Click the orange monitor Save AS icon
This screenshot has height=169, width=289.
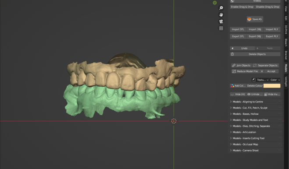[x=250, y=19]
